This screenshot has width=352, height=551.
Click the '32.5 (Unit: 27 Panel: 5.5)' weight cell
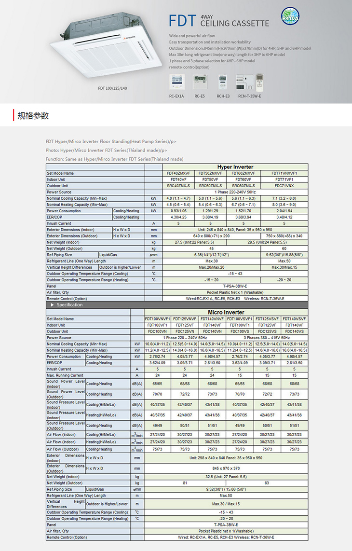(226, 477)
